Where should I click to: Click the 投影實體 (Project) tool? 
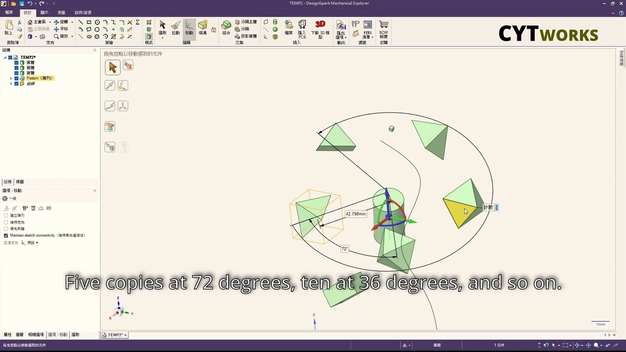click(246, 36)
